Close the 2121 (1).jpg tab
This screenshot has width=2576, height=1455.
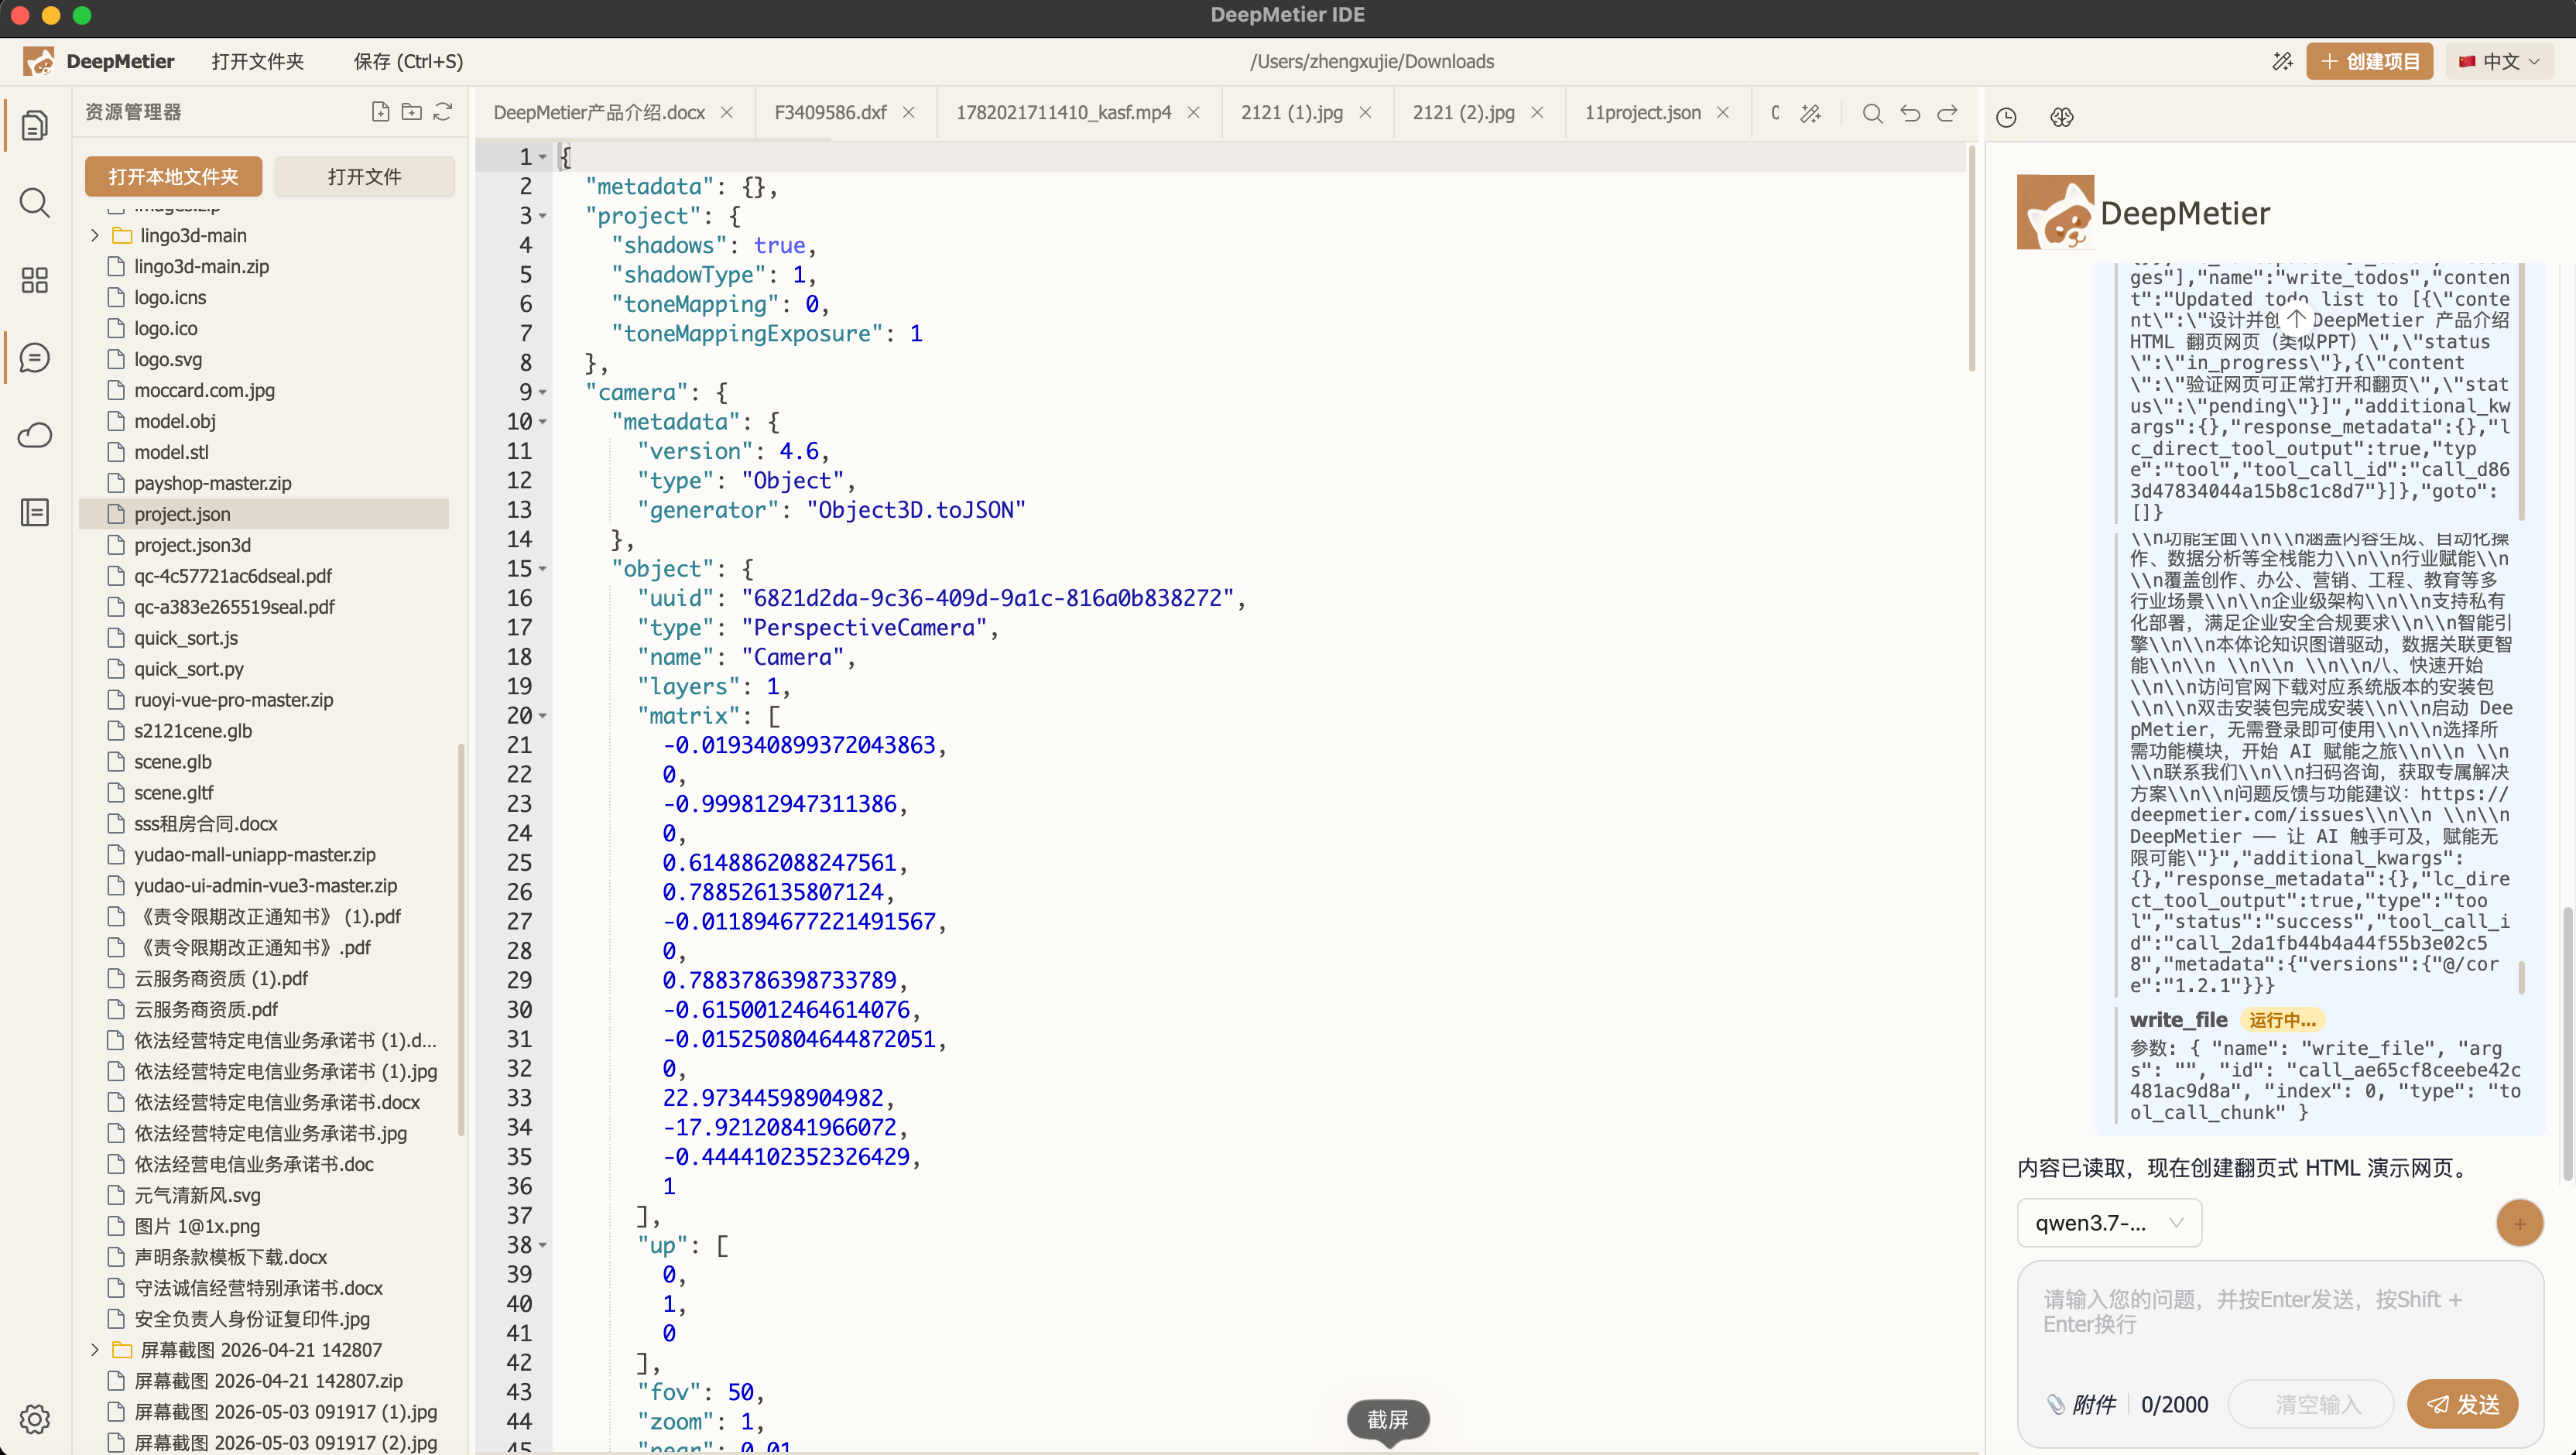[1365, 112]
